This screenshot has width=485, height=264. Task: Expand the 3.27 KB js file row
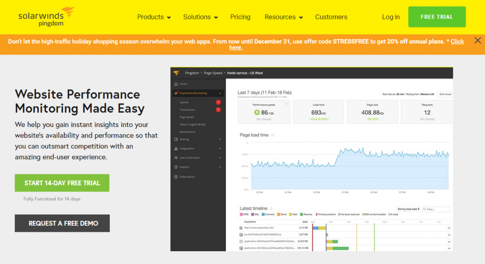[x=449, y=235]
